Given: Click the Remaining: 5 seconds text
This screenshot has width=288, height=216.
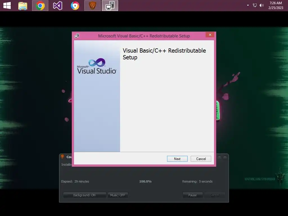Looking at the screenshot, I should [197, 181].
